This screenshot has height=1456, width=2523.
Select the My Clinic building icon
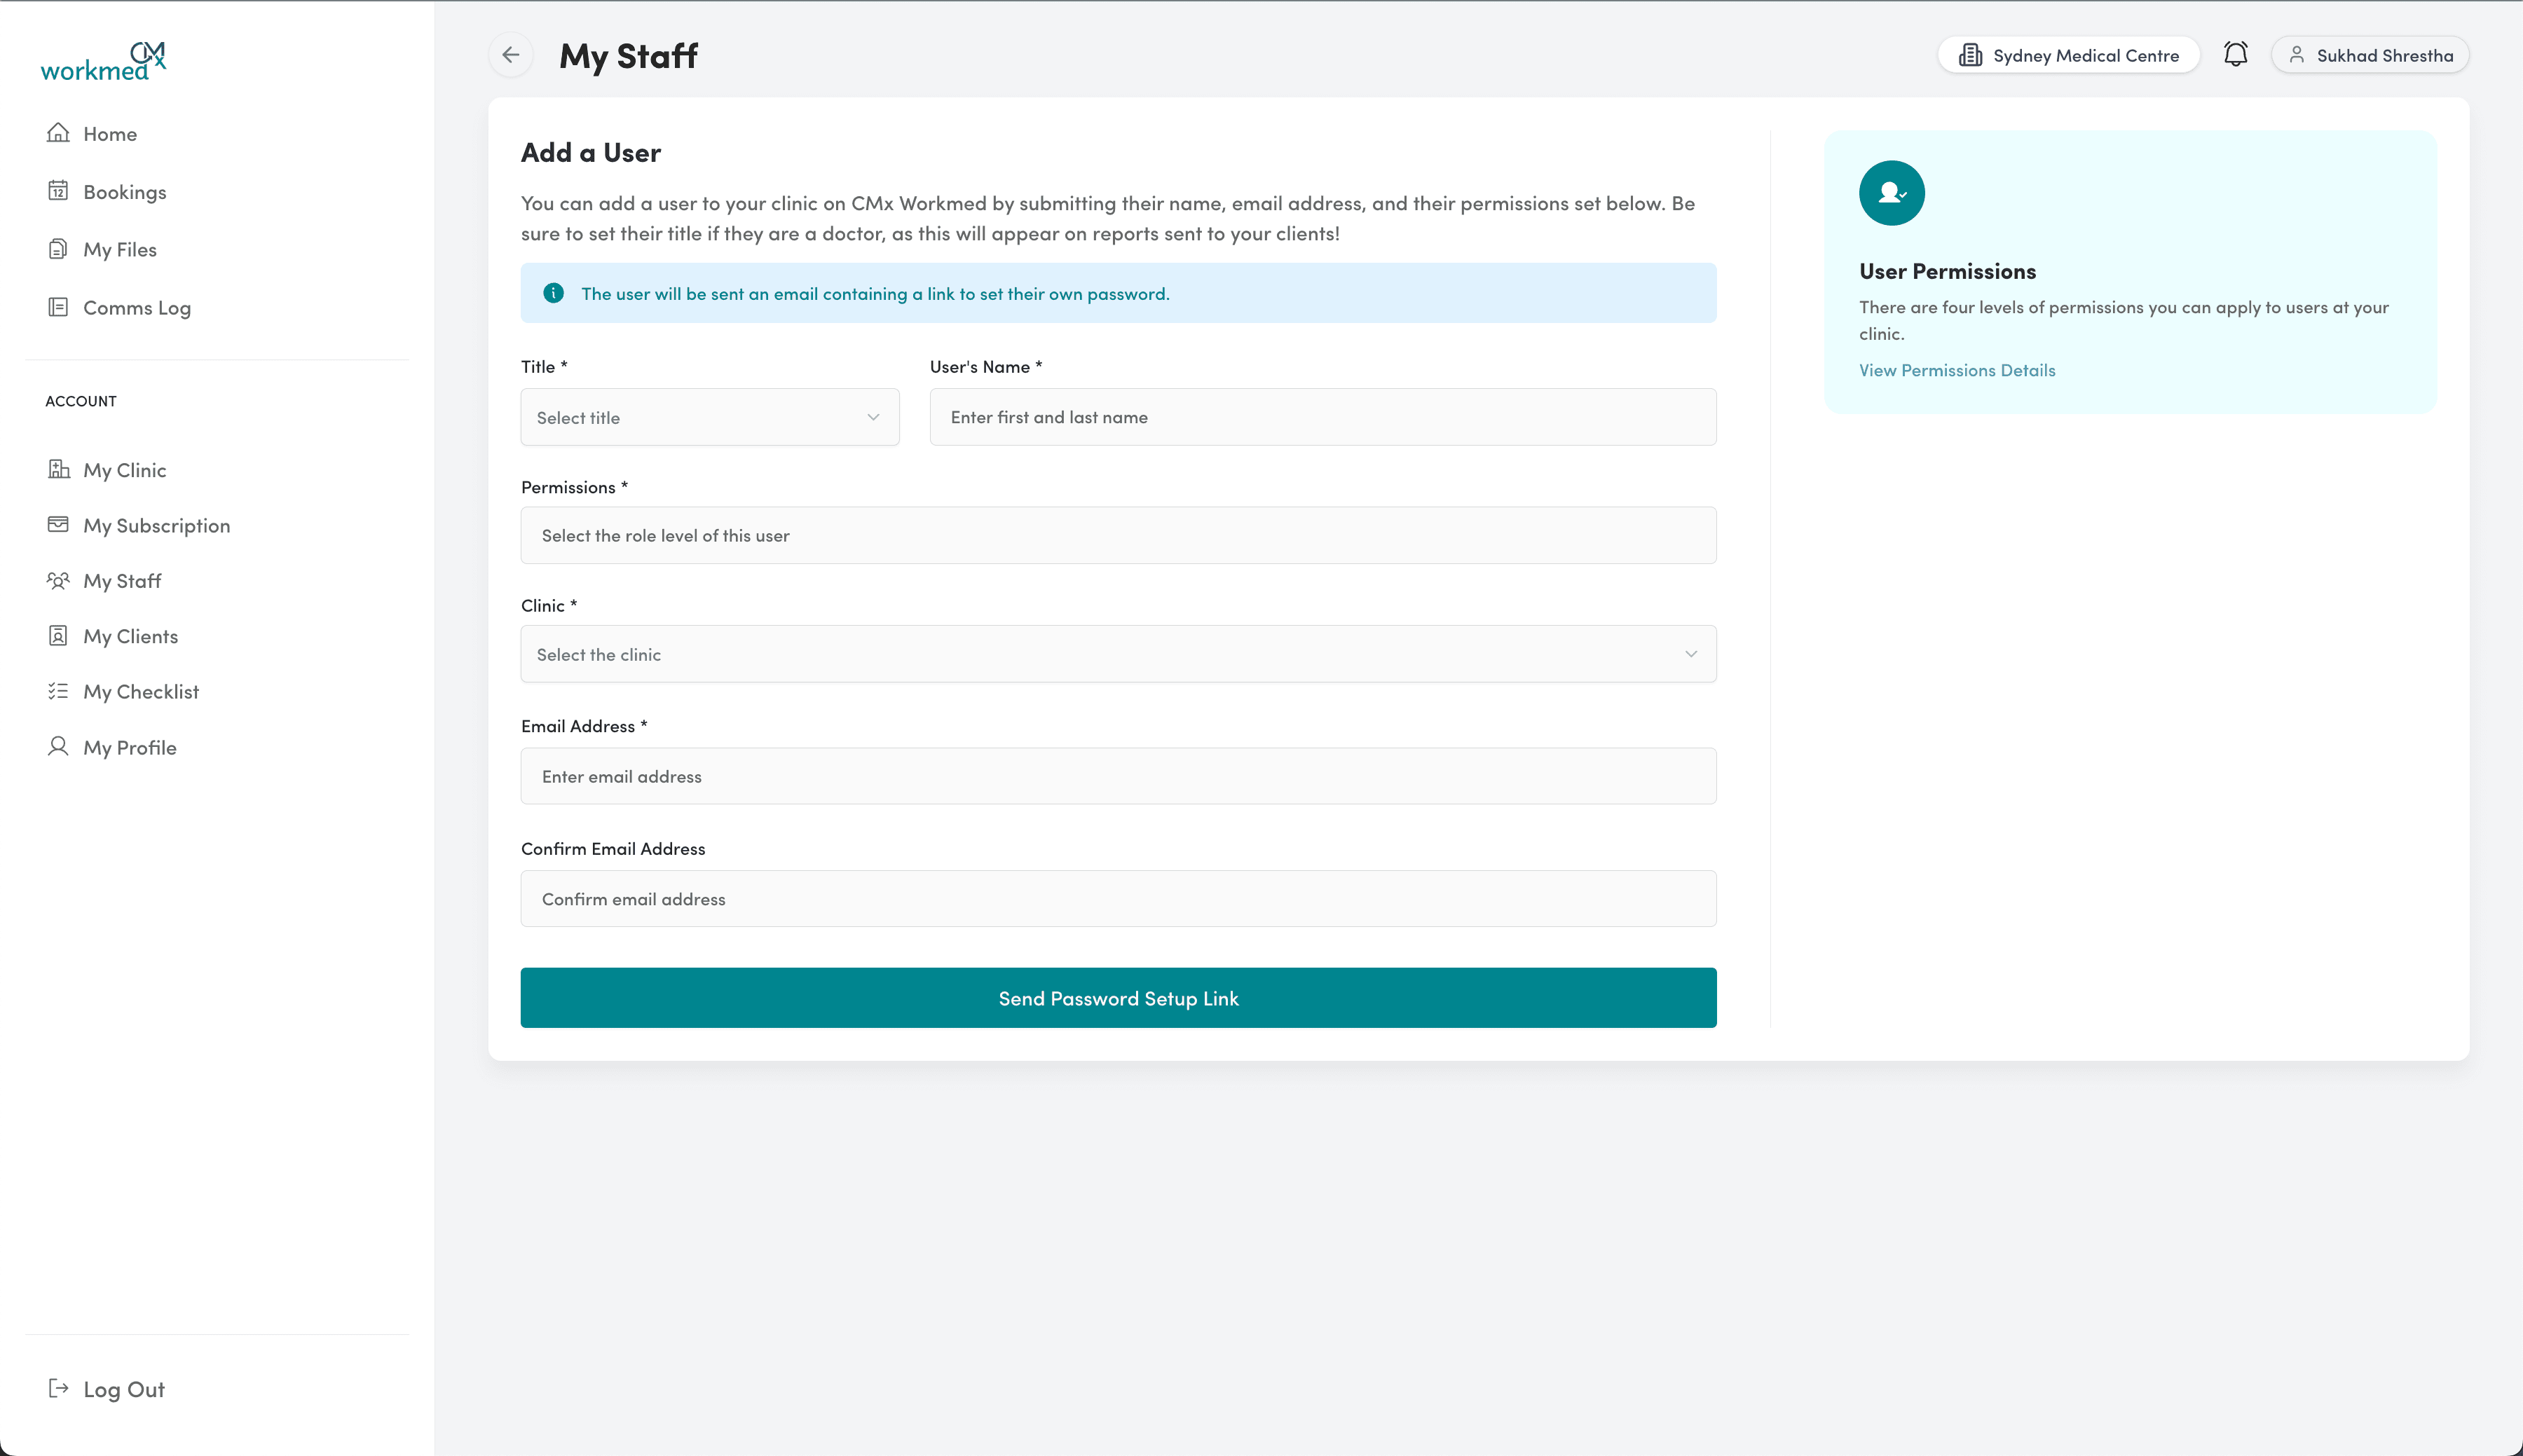click(x=58, y=469)
